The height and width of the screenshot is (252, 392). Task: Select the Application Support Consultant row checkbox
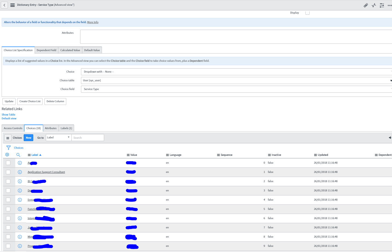coord(8,172)
